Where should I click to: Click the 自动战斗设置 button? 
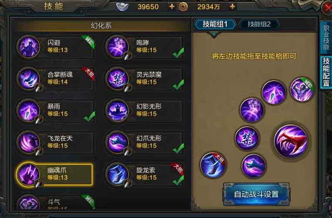click(x=256, y=194)
